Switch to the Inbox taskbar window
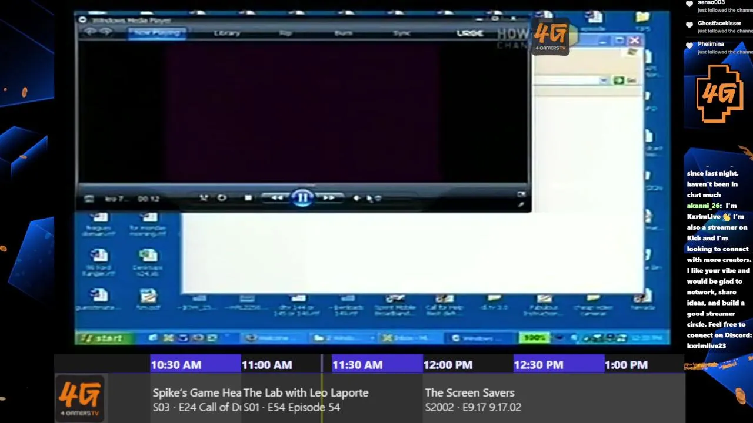The height and width of the screenshot is (423, 753). click(x=410, y=338)
